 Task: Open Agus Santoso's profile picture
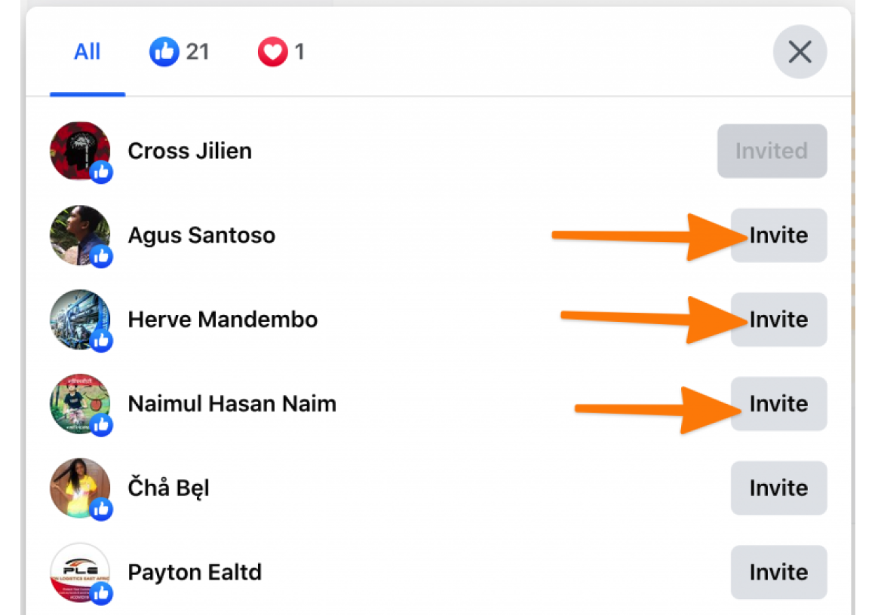click(x=81, y=235)
